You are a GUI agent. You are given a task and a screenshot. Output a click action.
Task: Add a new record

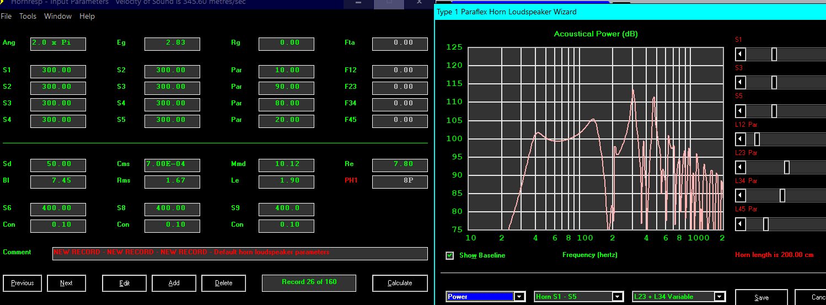[x=174, y=283]
